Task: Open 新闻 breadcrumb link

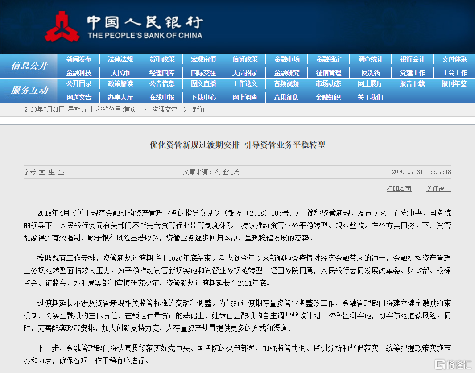Action: coord(199,110)
